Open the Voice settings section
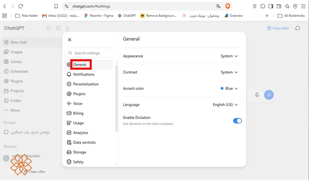 click(75, 104)
